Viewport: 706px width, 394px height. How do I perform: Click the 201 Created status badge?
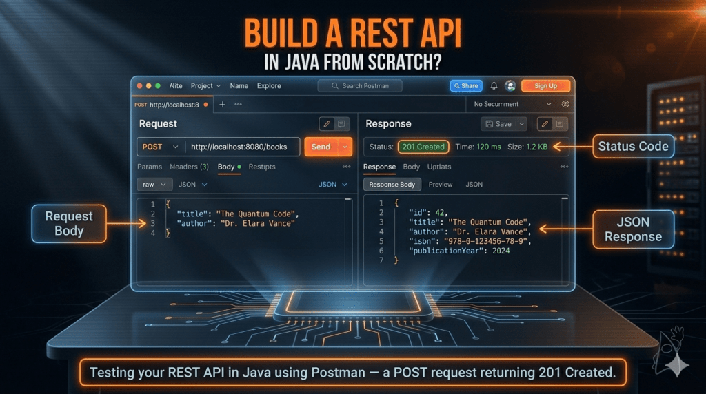pos(423,147)
